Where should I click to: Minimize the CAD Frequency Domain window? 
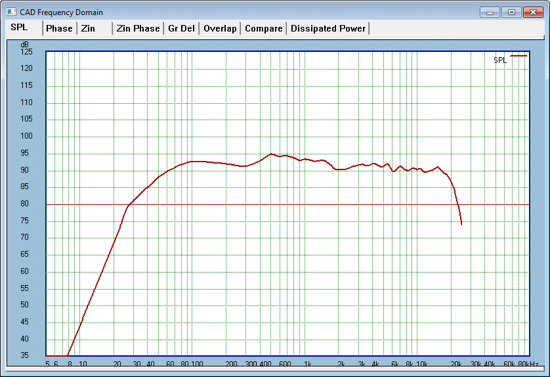[490, 12]
